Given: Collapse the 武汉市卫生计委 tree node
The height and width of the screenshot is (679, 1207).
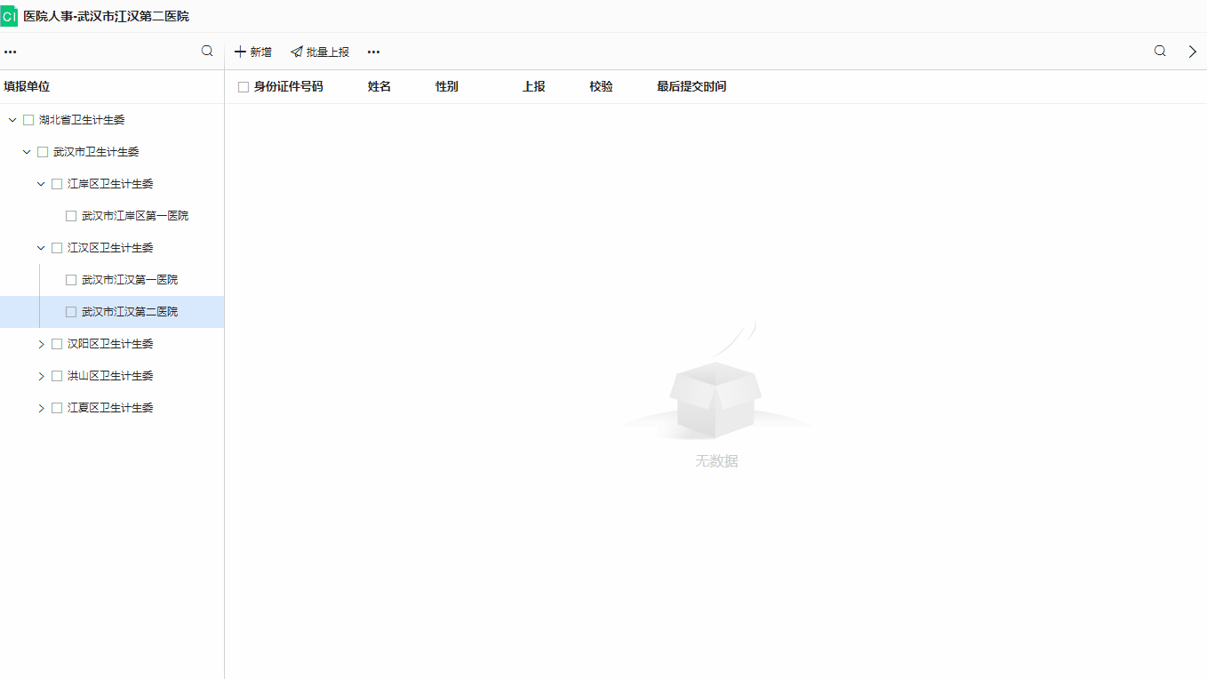Looking at the screenshot, I should coord(26,151).
